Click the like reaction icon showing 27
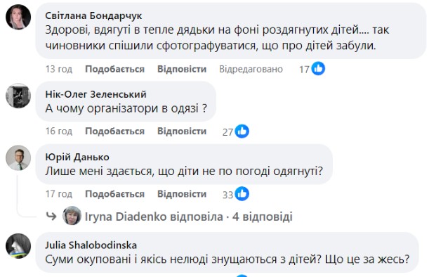 click(242, 131)
